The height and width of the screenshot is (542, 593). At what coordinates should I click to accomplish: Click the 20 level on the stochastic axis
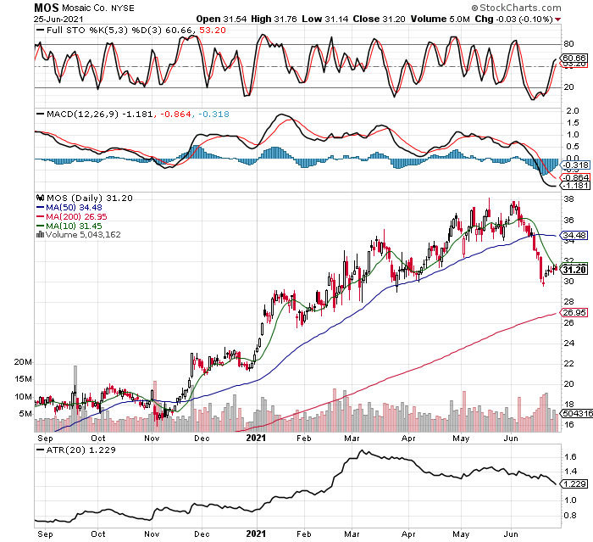point(568,87)
